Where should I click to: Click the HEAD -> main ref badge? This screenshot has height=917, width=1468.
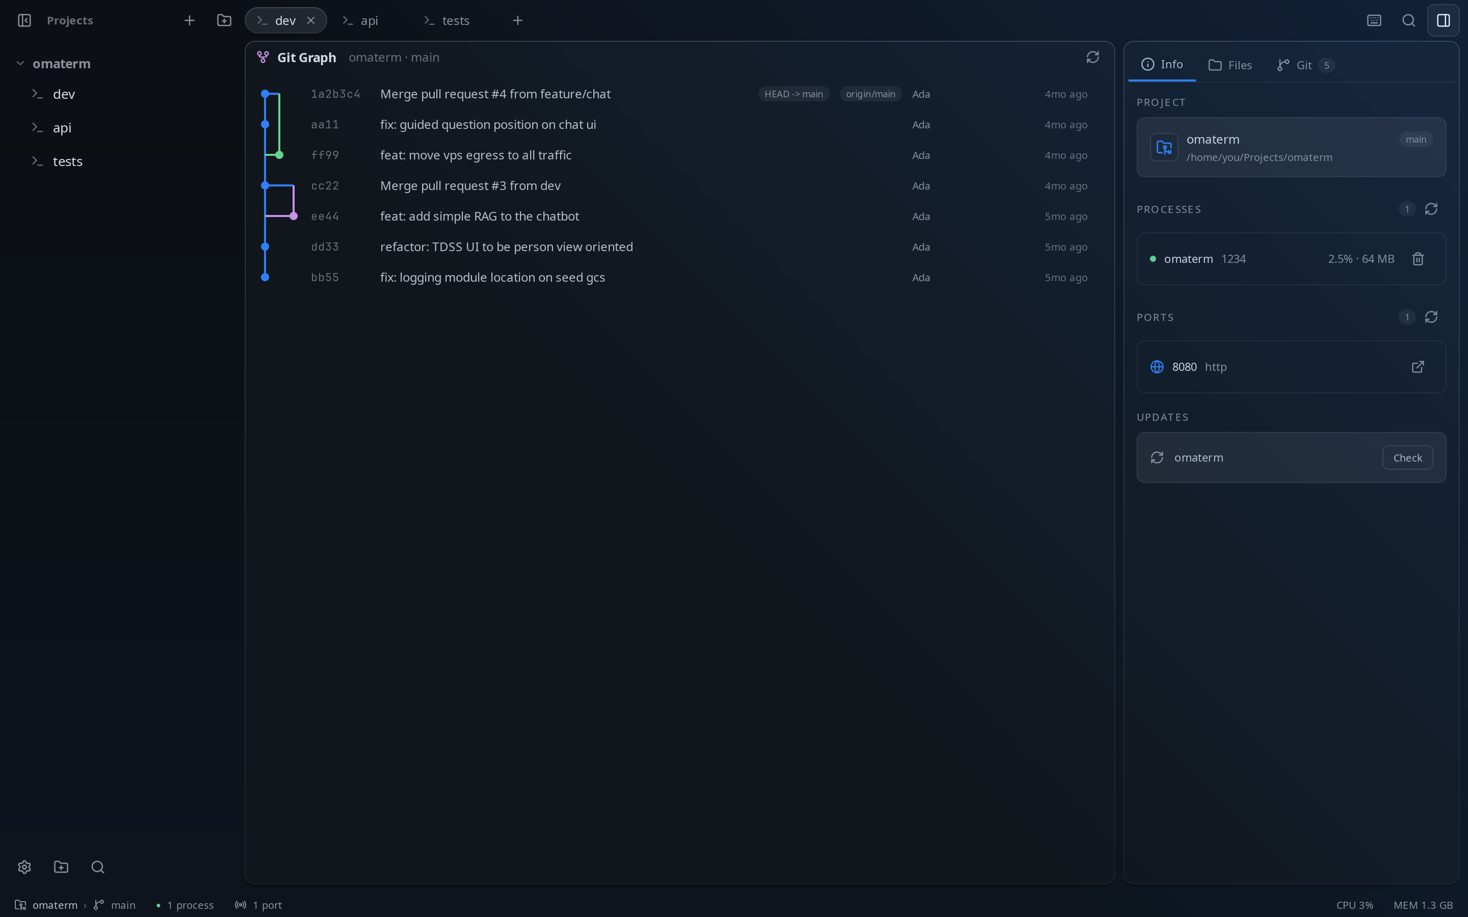point(794,94)
